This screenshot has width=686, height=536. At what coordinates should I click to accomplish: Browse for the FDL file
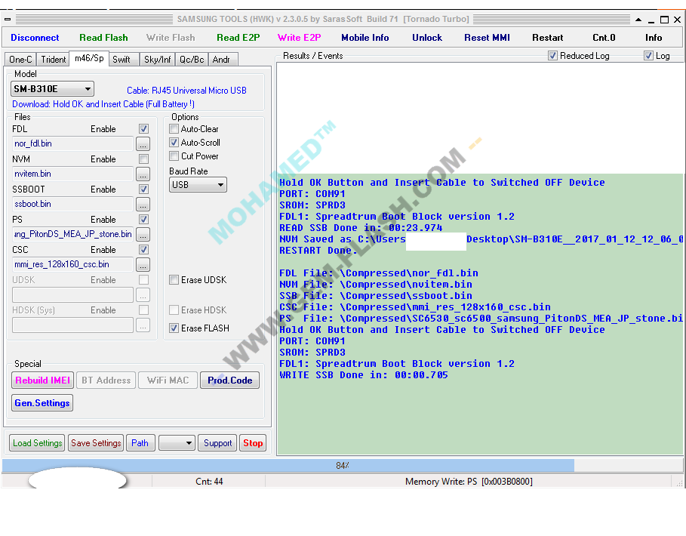coord(143,143)
